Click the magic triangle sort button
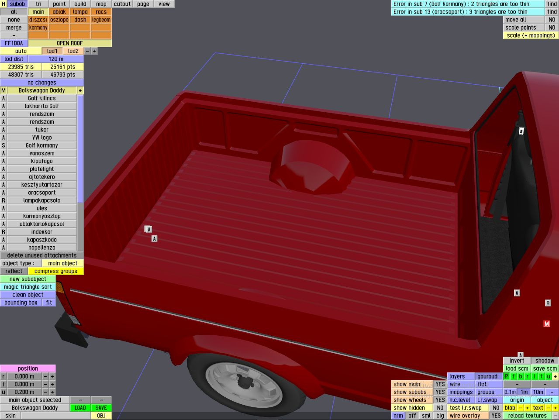The image size is (559, 420). click(28, 287)
